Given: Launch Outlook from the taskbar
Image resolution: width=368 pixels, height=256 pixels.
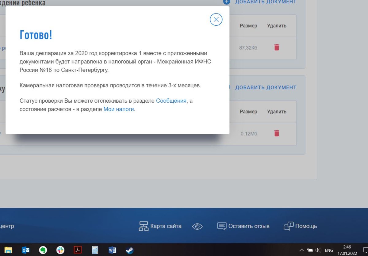Looking at the screenshot, I should [26, 250].
